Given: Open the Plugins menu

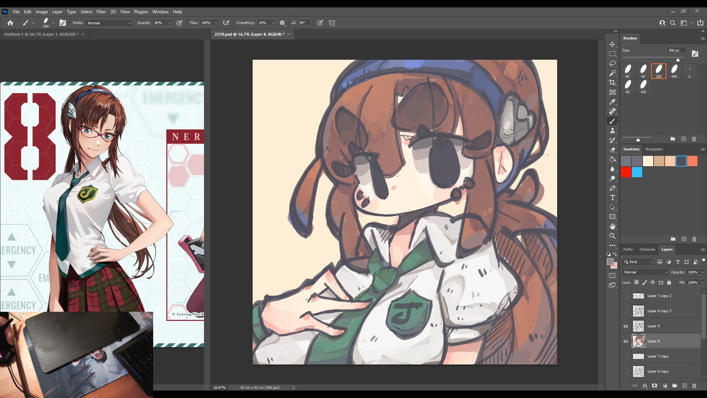Looking at the screenshot, I should pos(141,12).
